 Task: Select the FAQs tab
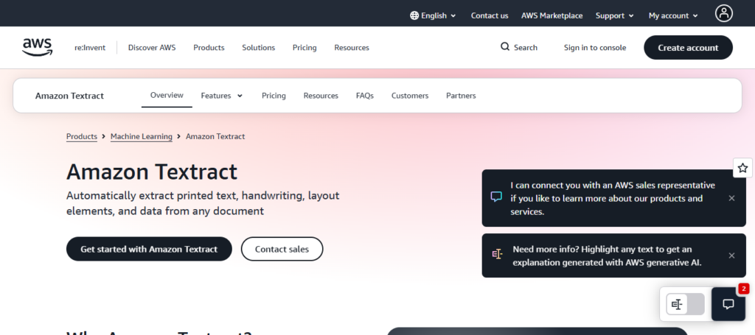pyautogui.click(x=364, y=96)
